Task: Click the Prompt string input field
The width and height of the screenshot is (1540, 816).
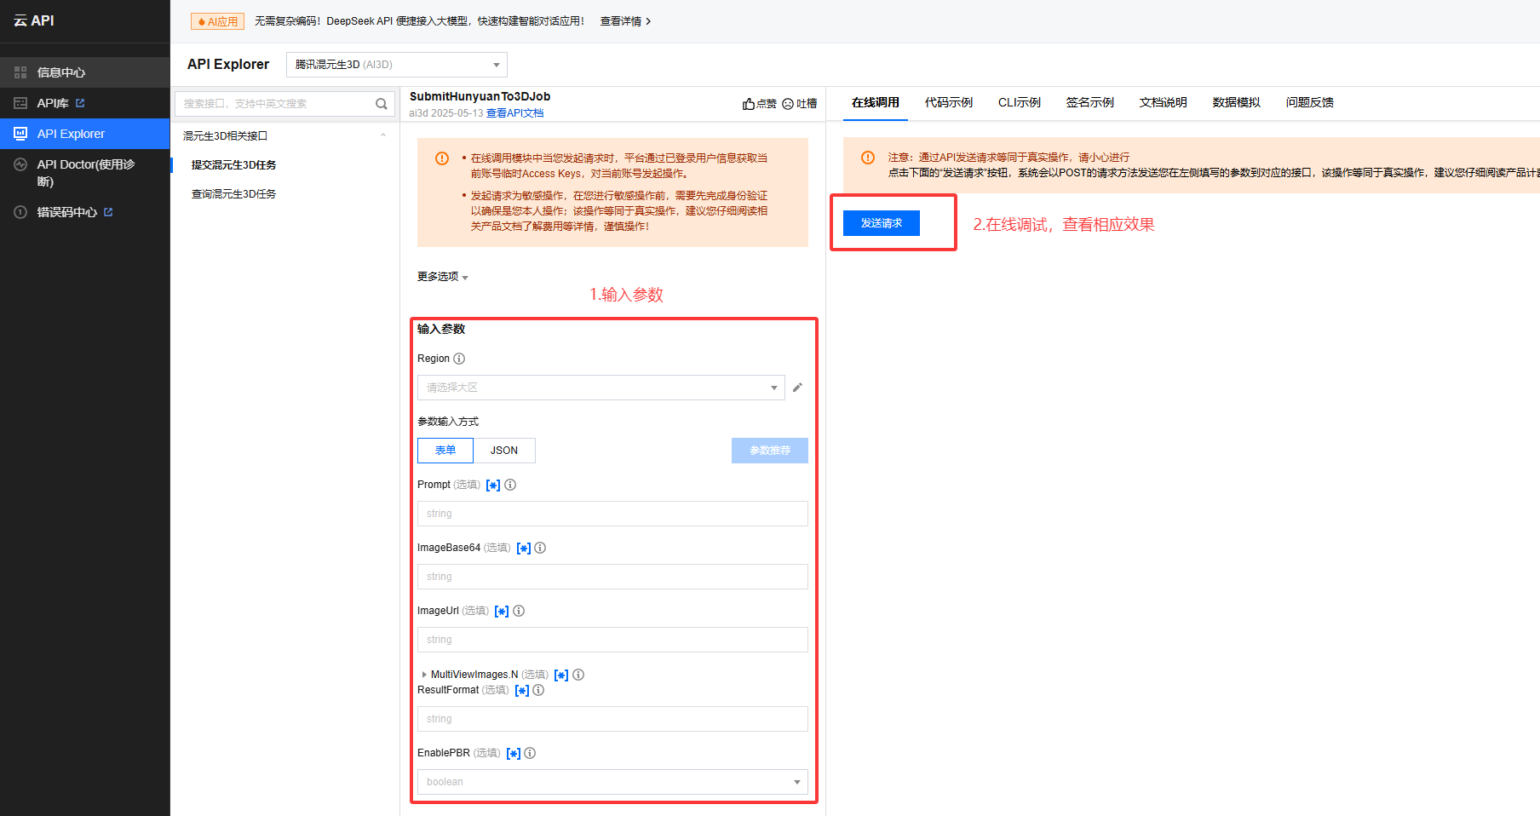Action: (612, 514)
